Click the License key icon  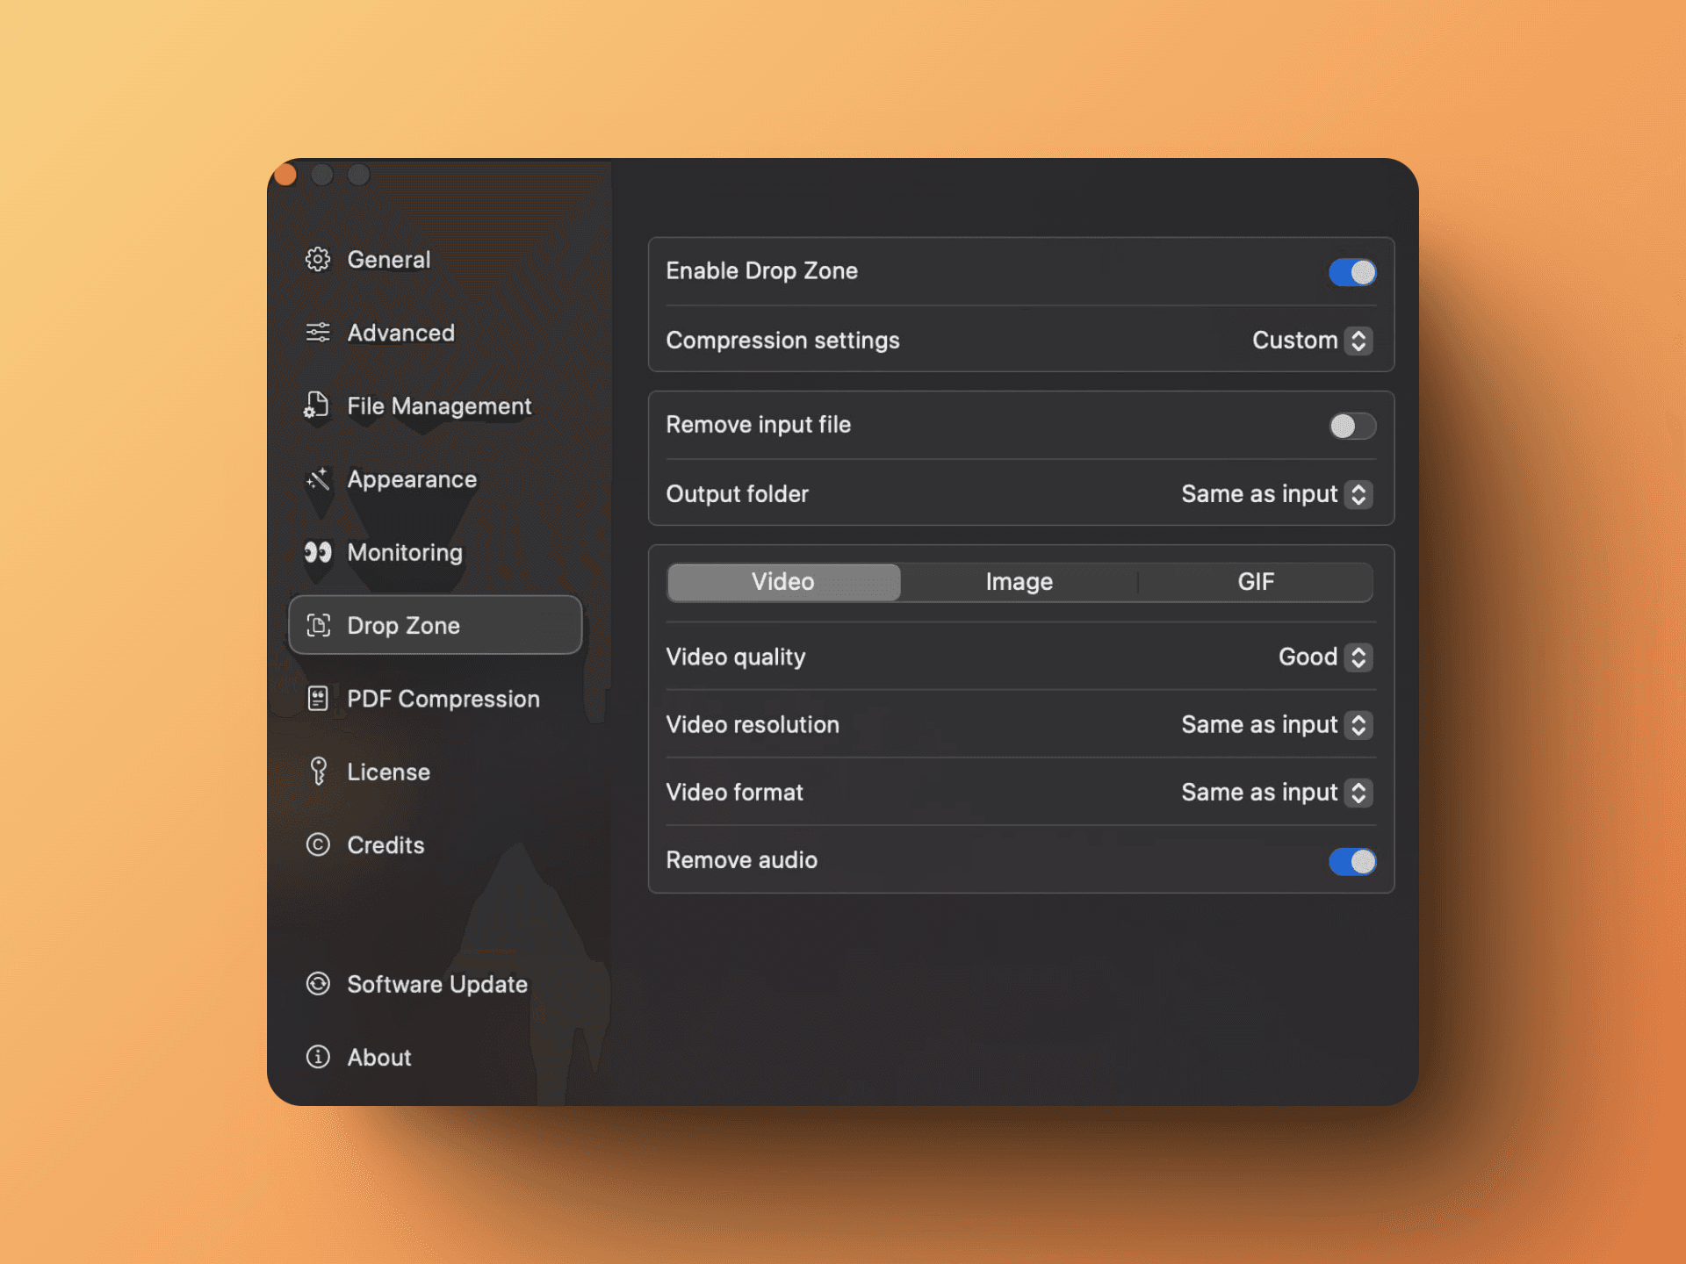click(318, 772)
